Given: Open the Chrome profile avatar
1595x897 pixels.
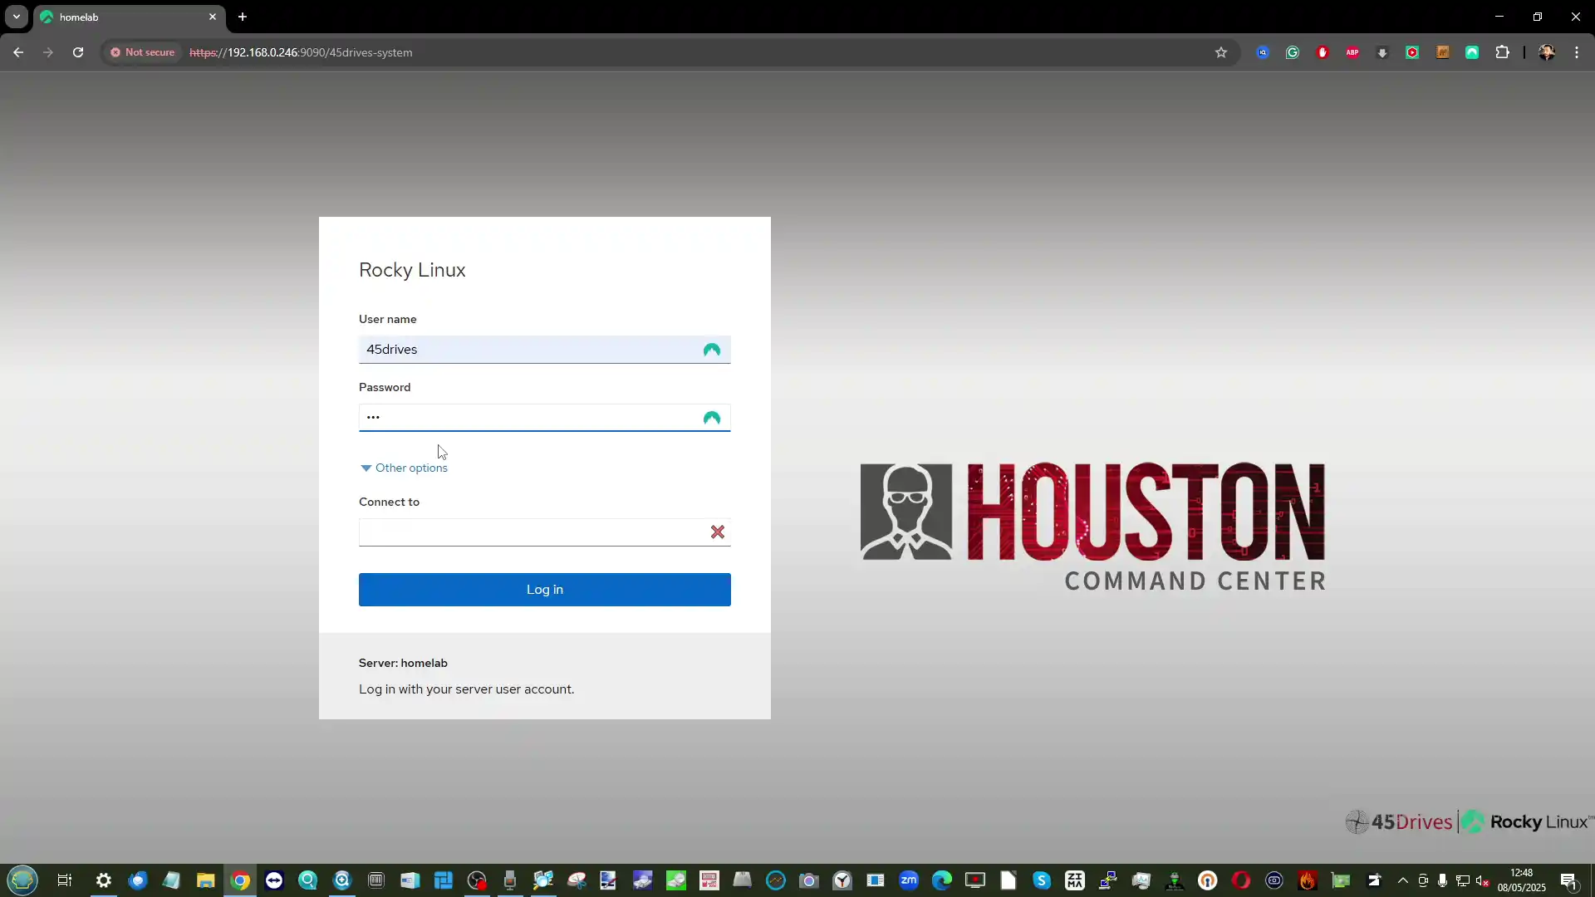Looking at the screenshot, I should click(x=1547, y=52).
